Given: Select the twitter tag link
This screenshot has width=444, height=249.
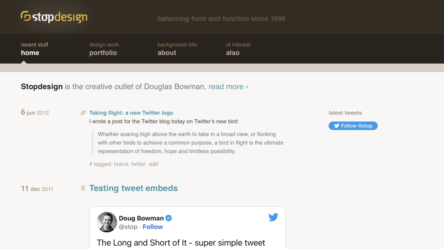Looking at the screenshot, I should click(139, 164).
